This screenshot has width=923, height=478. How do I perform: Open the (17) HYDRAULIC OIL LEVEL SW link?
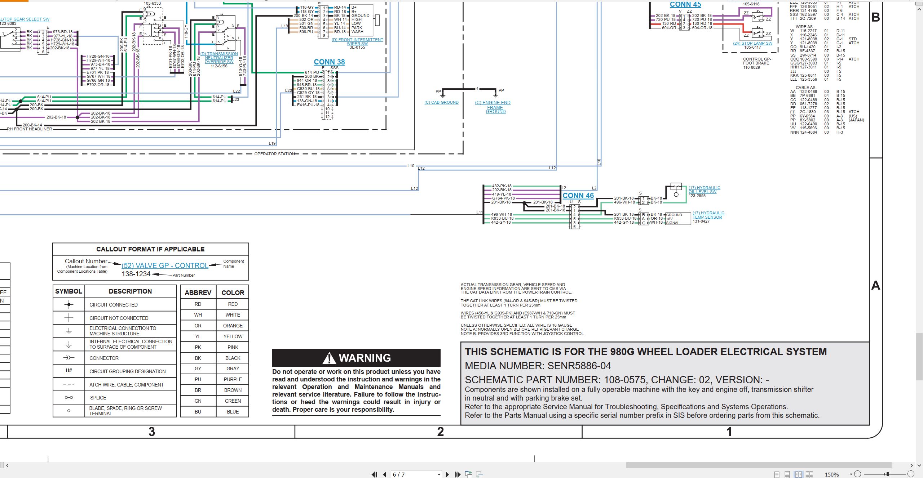coord(704,189)
